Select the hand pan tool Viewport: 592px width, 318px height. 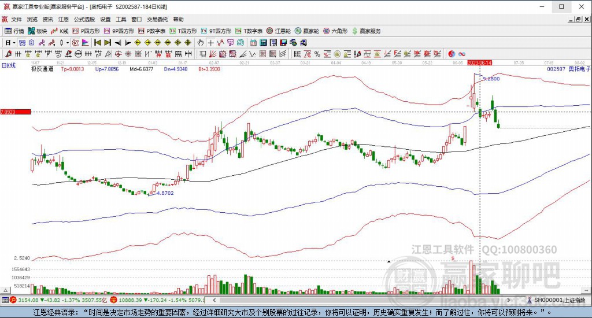point(201,43)
